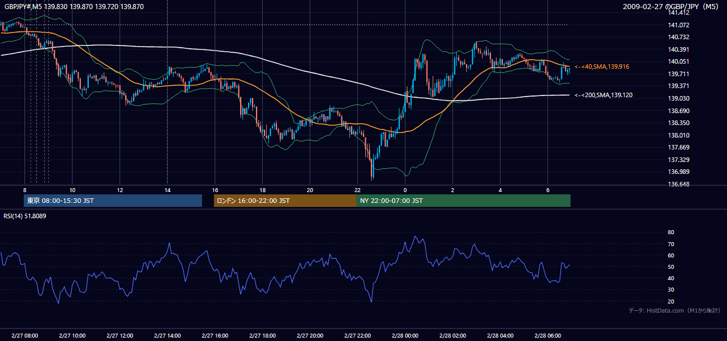Click the price axis value 139.711

click(679, 74)
